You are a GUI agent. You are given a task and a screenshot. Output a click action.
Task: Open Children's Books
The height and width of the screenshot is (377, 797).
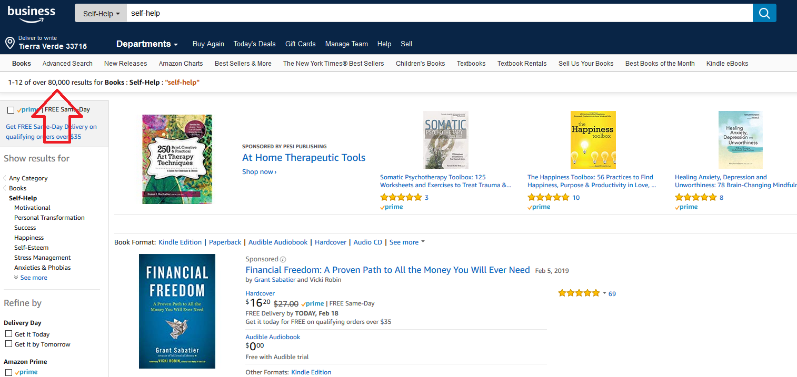(x=421, y=63)
